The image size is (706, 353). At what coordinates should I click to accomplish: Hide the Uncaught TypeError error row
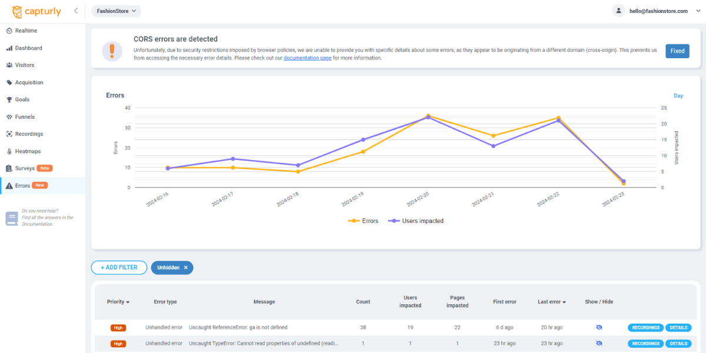(x=599, y=344)
